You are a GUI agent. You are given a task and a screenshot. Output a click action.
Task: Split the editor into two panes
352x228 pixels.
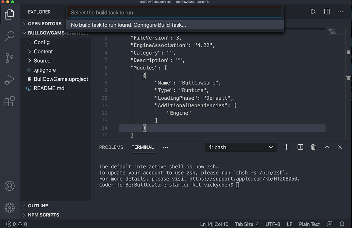coord(327,11)
